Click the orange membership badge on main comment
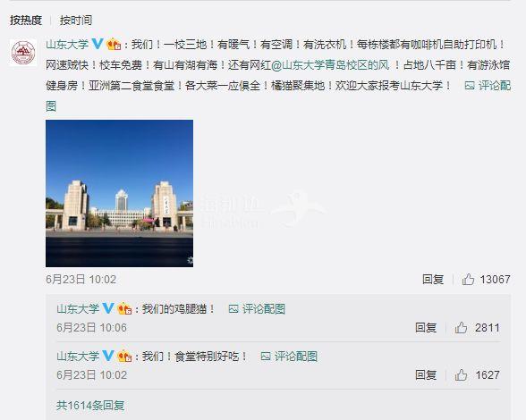Image resolution: width=526 pixels, height=420 pixels. click(x=114, y=45)
